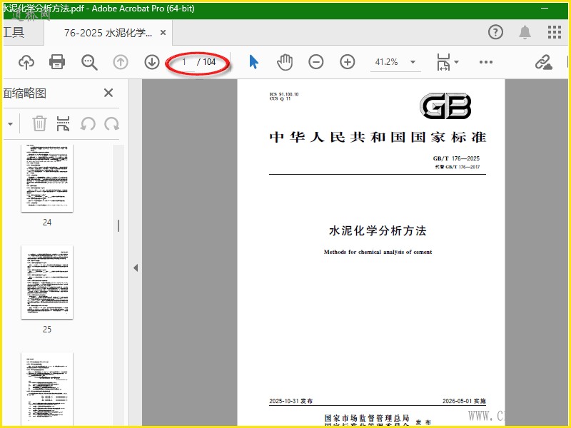Show more tools via ellipsis icon
This screenshot has height=428, width=571.
pos(486,62)
